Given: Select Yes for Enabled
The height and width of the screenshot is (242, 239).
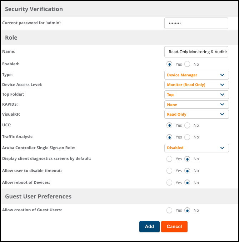Looking at the screenshot, I should click(169, 64).
